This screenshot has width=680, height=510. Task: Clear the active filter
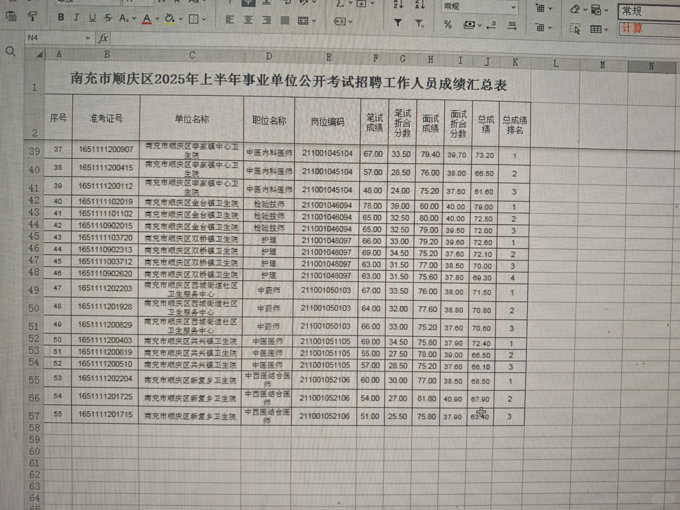click(419, 23)
